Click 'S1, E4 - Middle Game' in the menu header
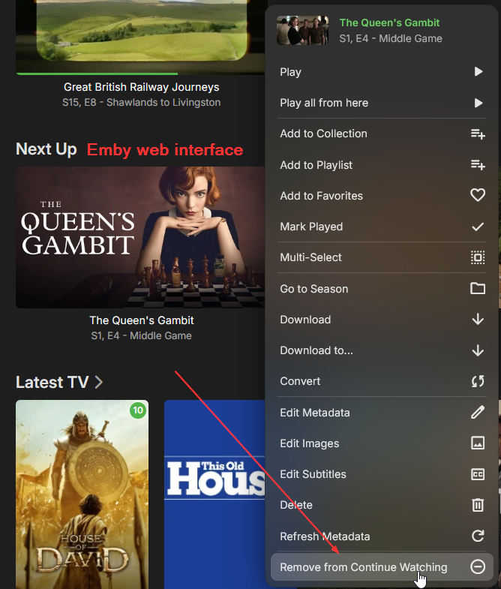Viewport: 501px width, 589px height. tap(391, 38)
